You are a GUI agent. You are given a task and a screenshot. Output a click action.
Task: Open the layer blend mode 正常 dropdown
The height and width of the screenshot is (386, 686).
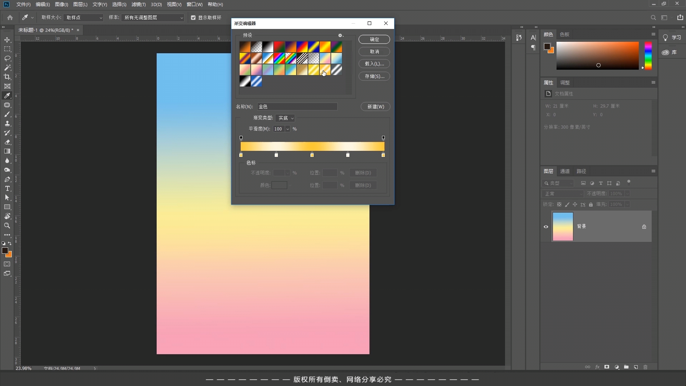pyautogui.click(x=563, y=194)
